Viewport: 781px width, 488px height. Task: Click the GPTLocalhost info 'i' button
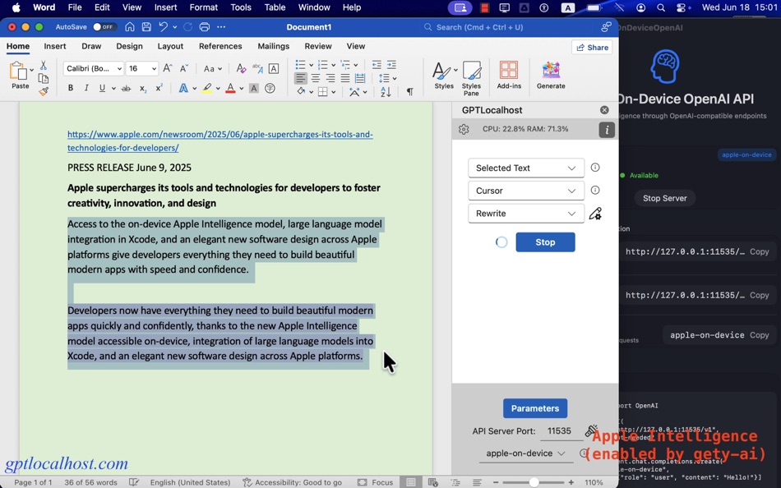(606, 130)
